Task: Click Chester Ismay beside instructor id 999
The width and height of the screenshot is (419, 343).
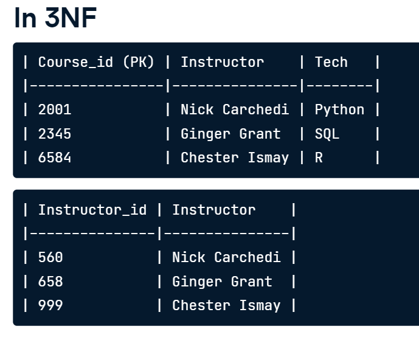Action: (x=226, y=305)
